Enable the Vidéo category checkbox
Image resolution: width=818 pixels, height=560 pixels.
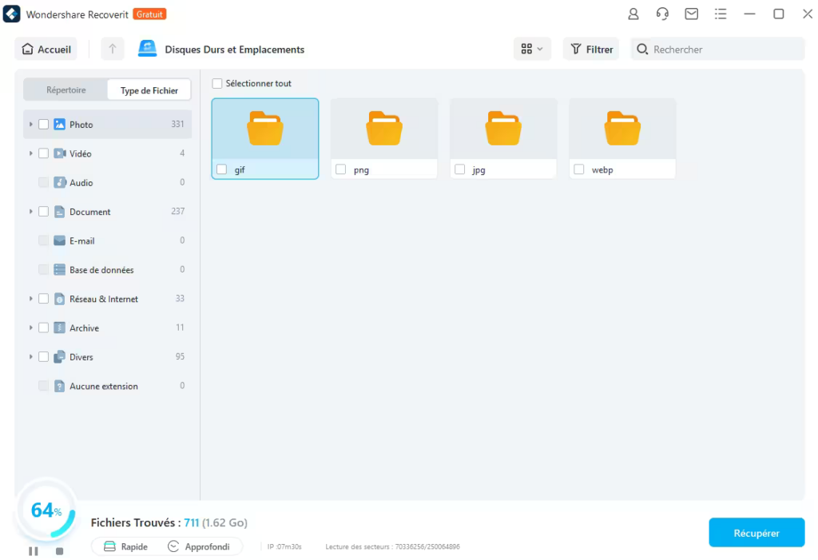(44, 153)
